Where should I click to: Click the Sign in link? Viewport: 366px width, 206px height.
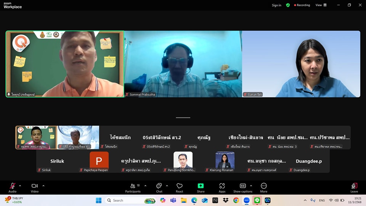point(276,5)
